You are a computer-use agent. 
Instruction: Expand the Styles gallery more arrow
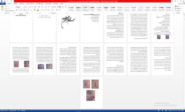pyautogui.click(x=173, y=10)
